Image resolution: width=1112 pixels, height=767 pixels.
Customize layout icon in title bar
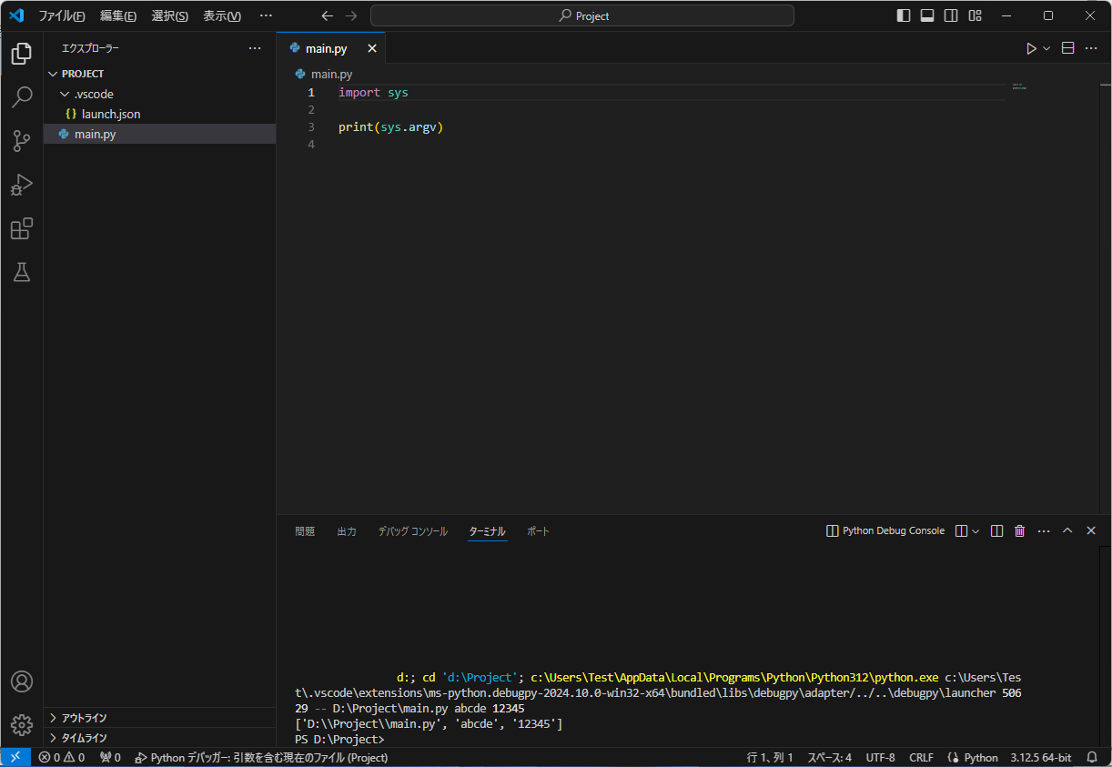975,15
